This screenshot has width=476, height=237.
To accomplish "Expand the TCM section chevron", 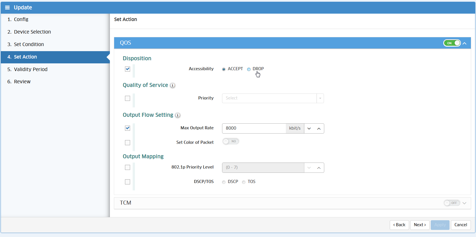I will pos(465,203).
